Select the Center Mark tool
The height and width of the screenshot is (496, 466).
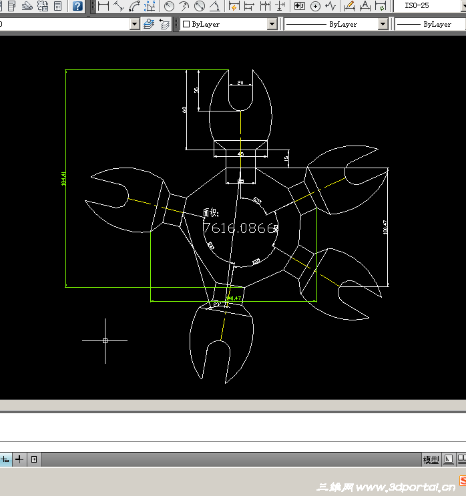315,6
